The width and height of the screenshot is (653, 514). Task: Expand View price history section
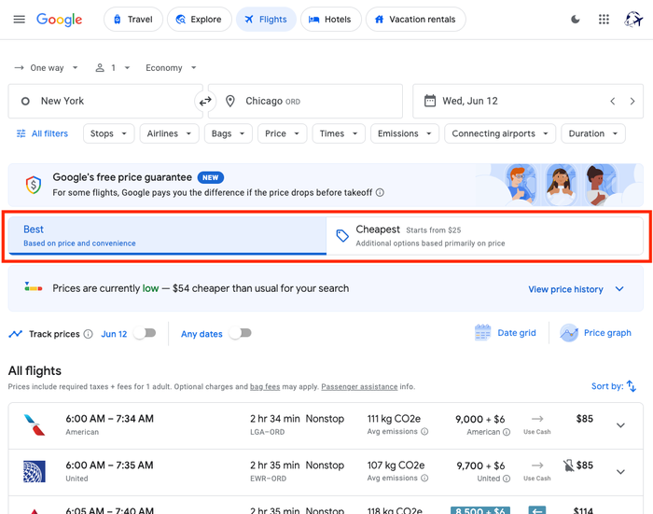(x=577, y=289)
